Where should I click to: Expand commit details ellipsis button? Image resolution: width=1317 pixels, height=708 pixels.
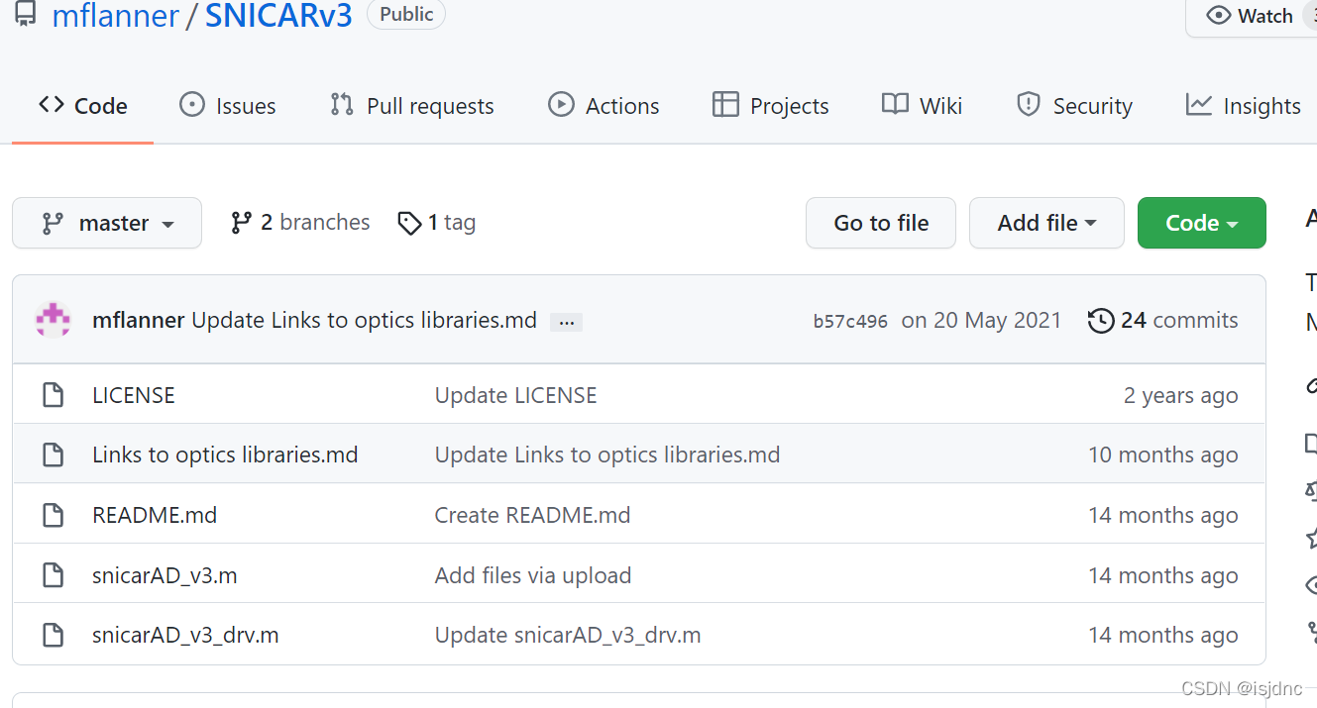[567, 322]
